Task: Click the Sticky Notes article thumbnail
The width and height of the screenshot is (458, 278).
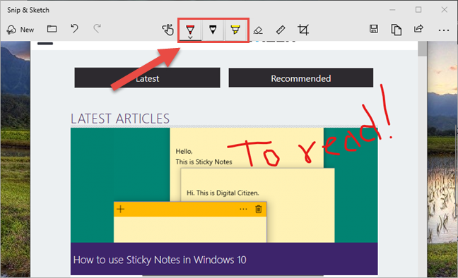Action: point(224,186)
